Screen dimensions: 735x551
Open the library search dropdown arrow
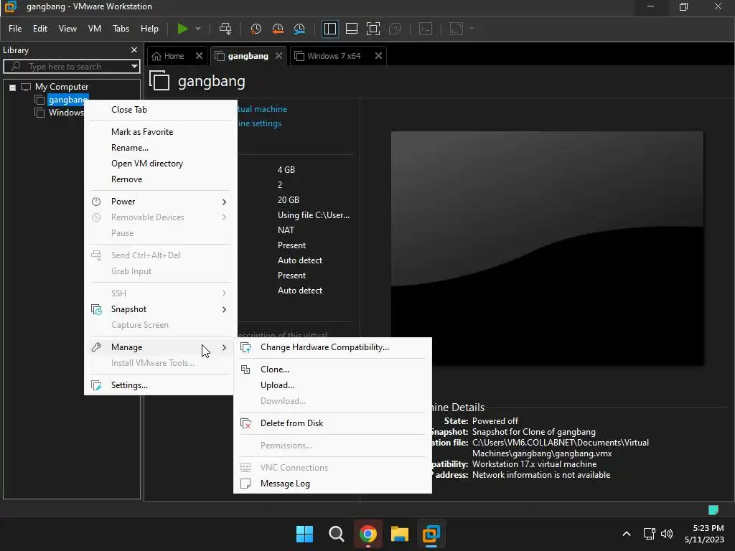(134, 67)
